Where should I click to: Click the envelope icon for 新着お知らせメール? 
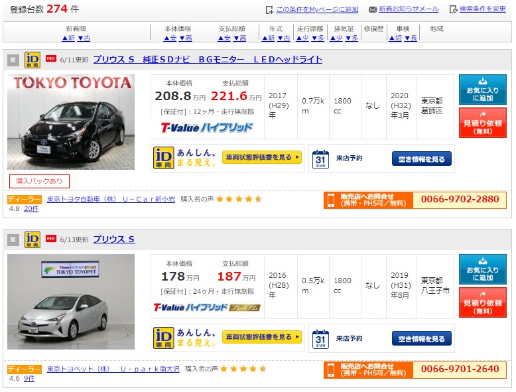tap(373, 9)
